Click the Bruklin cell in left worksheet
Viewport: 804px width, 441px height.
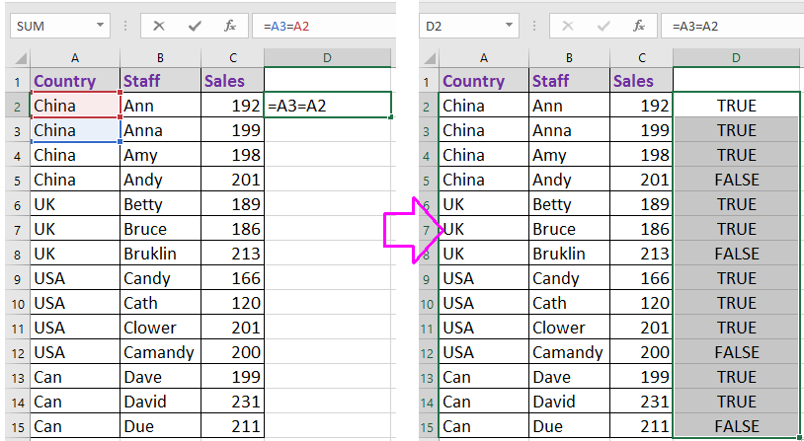pos(160,254)
